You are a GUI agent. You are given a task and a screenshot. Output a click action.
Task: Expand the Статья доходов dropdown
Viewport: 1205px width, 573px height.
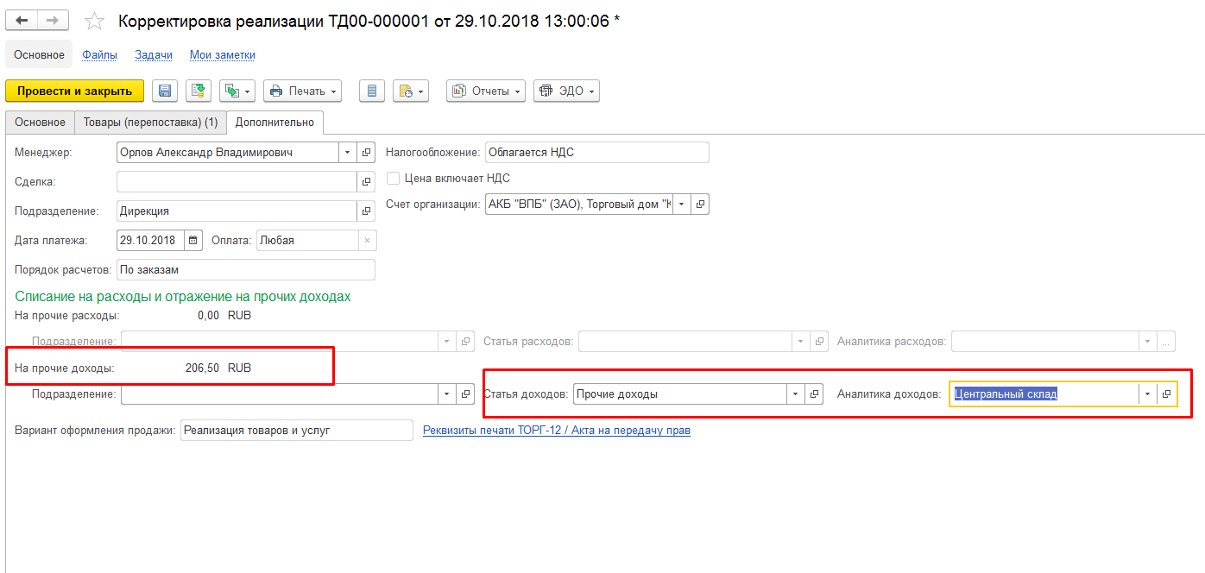(795, 394)
